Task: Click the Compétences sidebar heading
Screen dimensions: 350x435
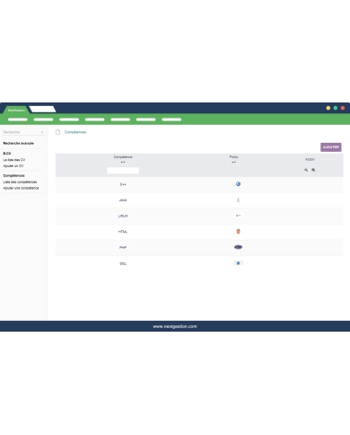Action: click(13, 175)
